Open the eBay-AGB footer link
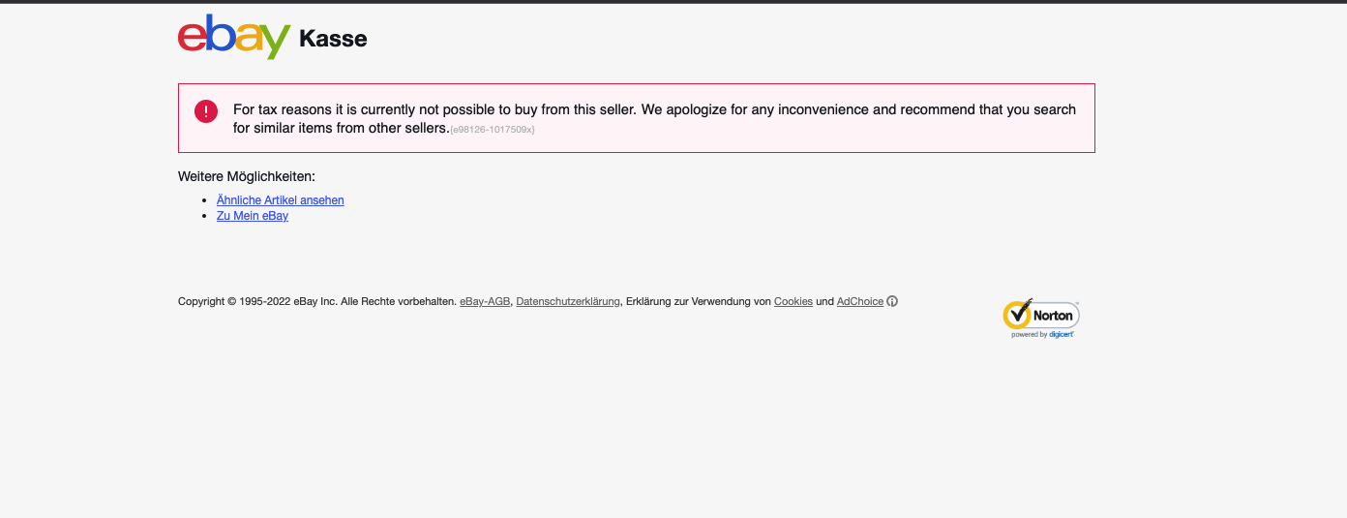This screenshot has height=518, width=1347. 485,301
